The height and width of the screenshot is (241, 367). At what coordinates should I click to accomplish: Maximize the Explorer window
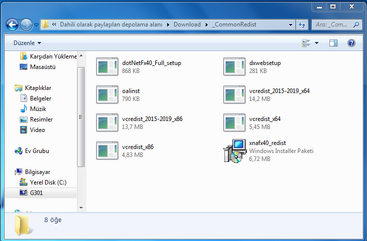[x=333, y=7]
